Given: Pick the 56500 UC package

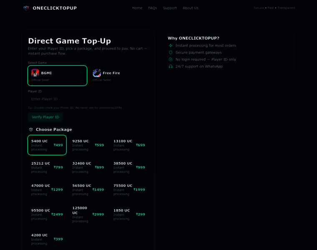Looking at the screenshot, I should click(88, 190).
